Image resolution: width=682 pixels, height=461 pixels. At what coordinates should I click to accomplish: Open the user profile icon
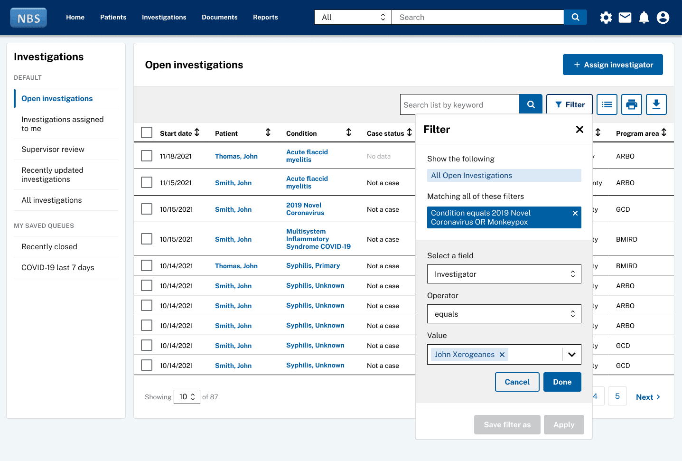pos(663,18)
